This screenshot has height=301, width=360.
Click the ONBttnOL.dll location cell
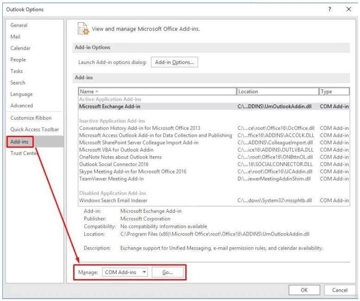[x=275, y=157]
